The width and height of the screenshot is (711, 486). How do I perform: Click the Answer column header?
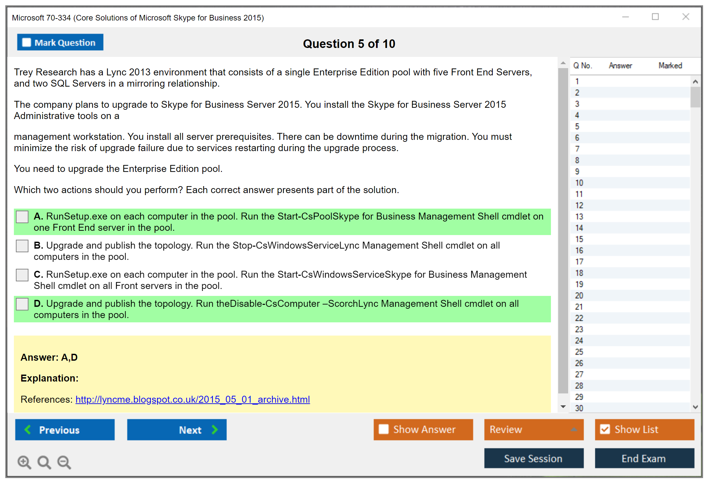[x=620, y=65]
